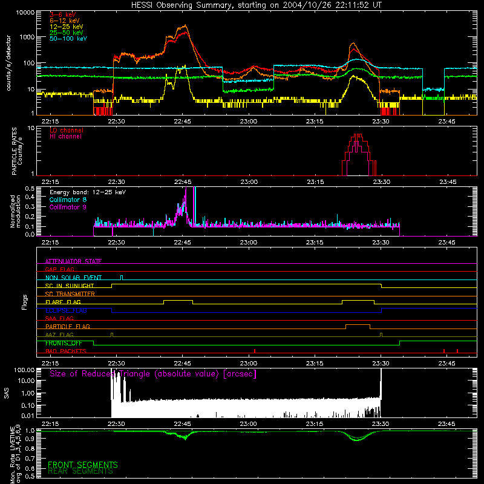484x484 pixels.
Task: Select the 6-12 keV legend label
Action: click(x=64, y=21)
